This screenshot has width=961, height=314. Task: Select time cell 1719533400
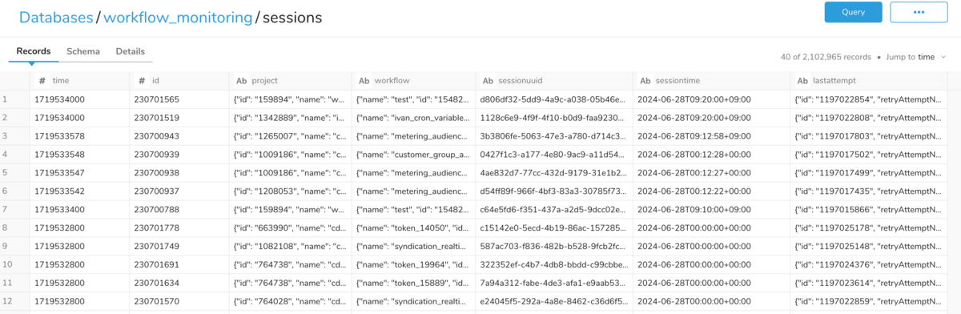pos(79,209)
